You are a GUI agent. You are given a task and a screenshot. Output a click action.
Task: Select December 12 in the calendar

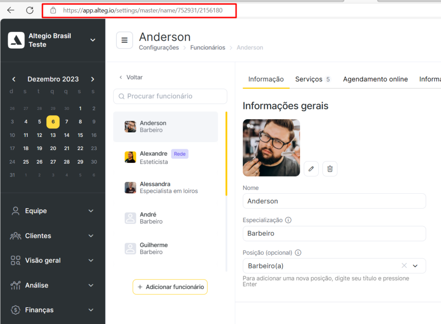click(x=39, y=135)
